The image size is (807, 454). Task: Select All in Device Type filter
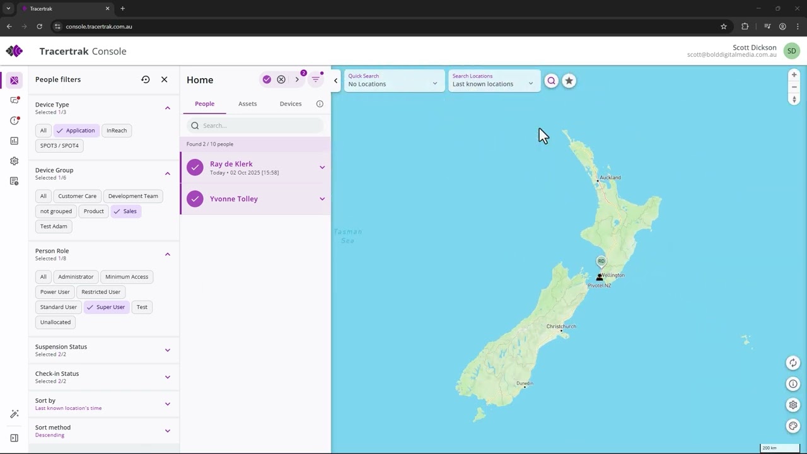43,131
